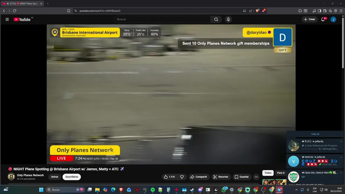Select the Para ti filter chip
The height and width of the screenshot is (194, 345).
[281, 173]
